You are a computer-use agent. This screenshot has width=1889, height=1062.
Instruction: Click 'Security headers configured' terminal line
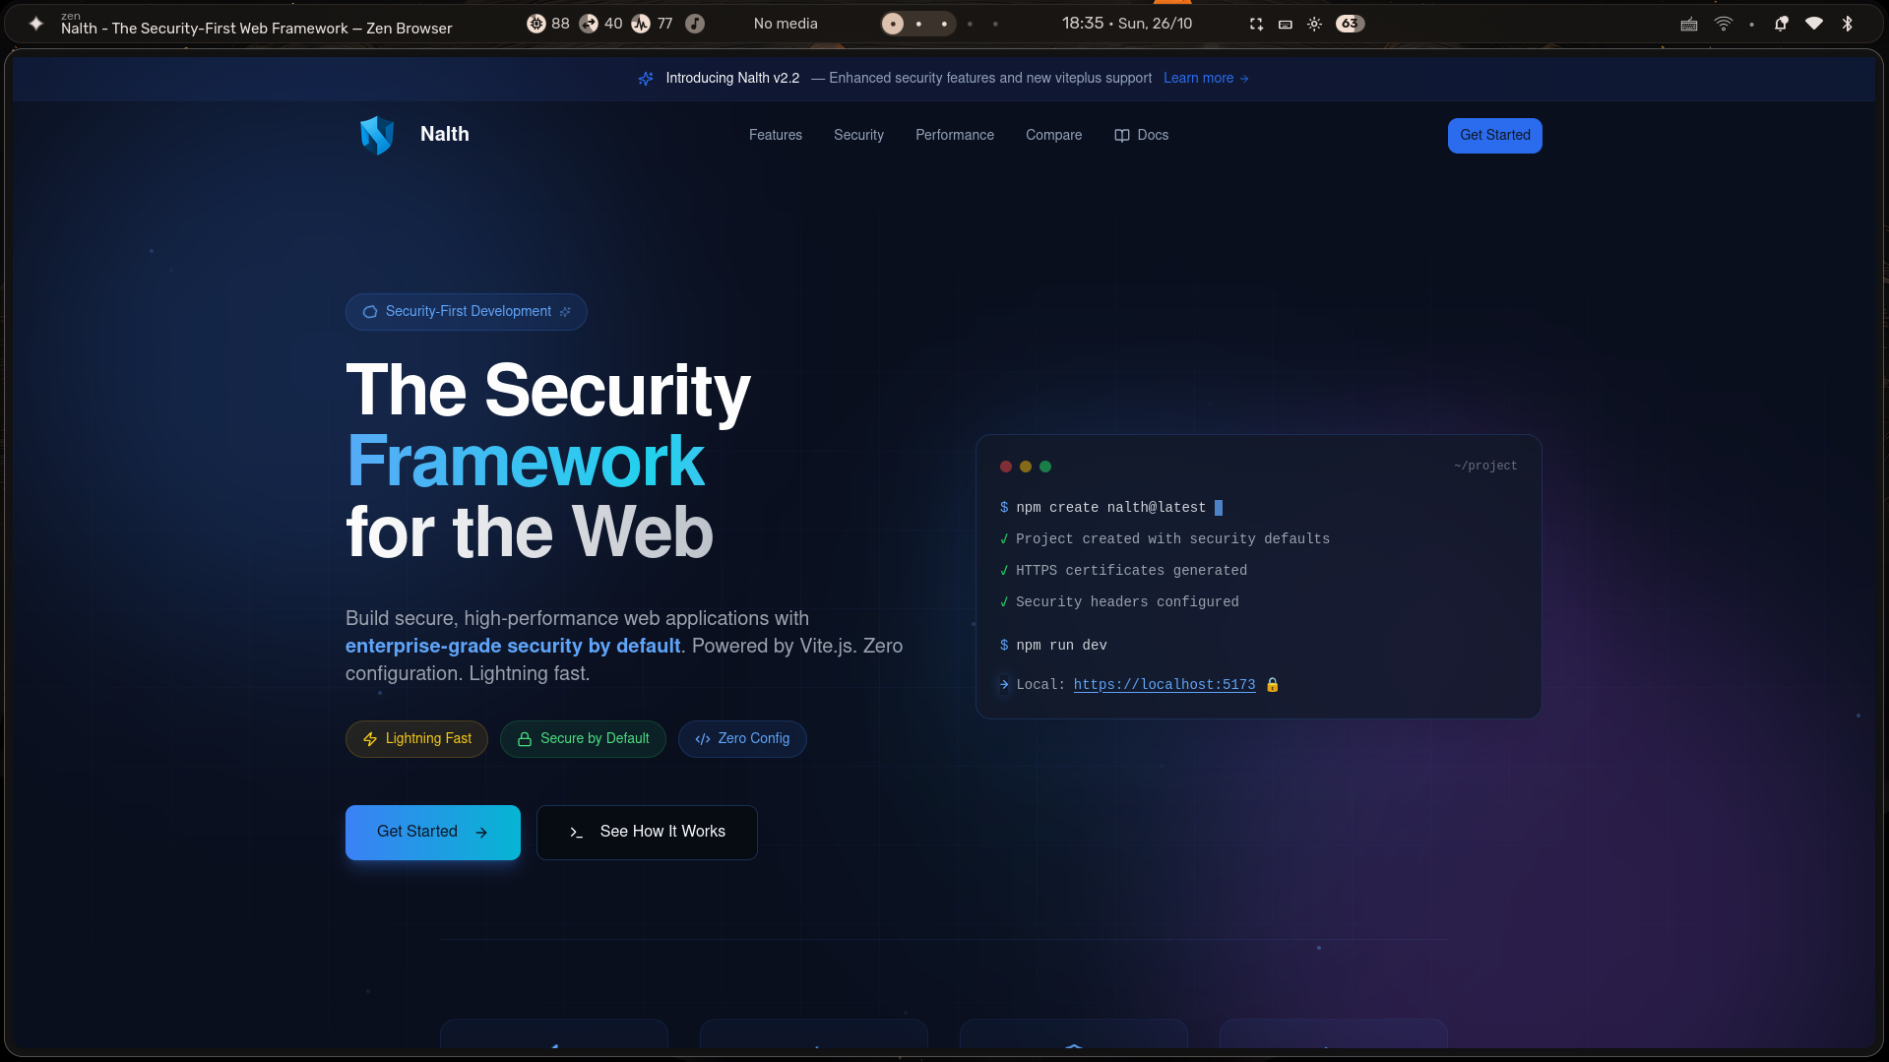(1127, 602)
